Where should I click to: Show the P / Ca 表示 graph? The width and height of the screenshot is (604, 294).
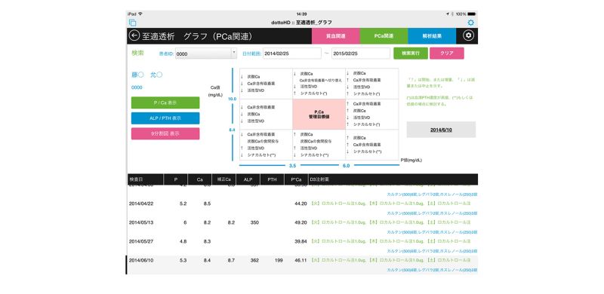tap(165, 103)
